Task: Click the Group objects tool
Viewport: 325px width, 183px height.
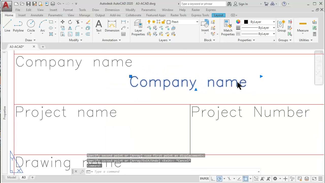Action: 282,26
